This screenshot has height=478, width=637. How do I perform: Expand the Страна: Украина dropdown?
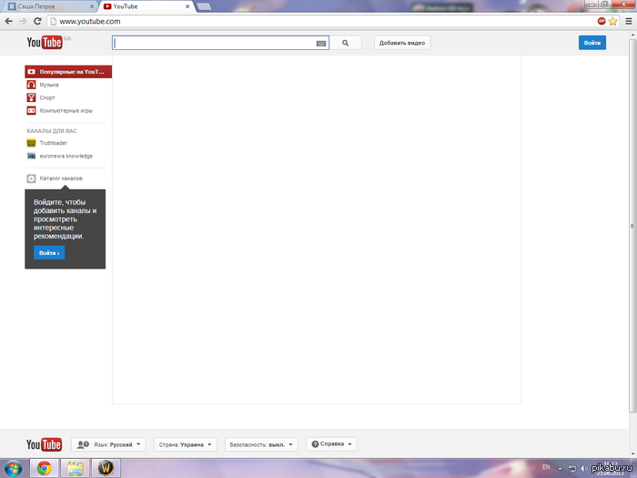pyautogui.click(x=186, y=444)
